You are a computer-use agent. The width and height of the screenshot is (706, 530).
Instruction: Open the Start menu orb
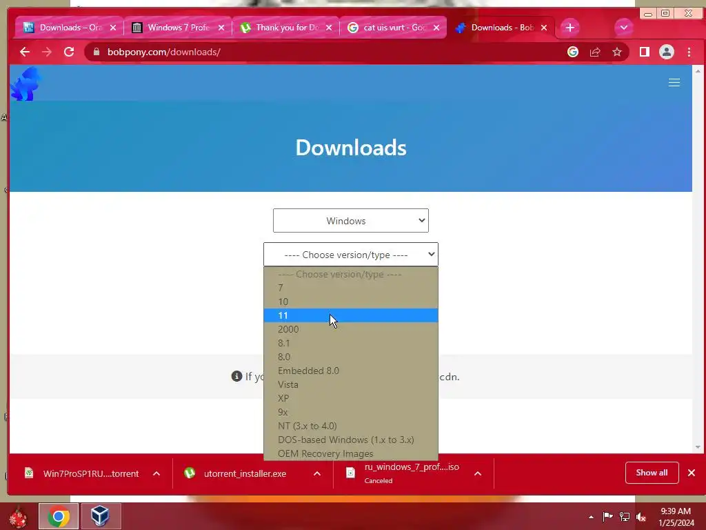tap(18, 516)
